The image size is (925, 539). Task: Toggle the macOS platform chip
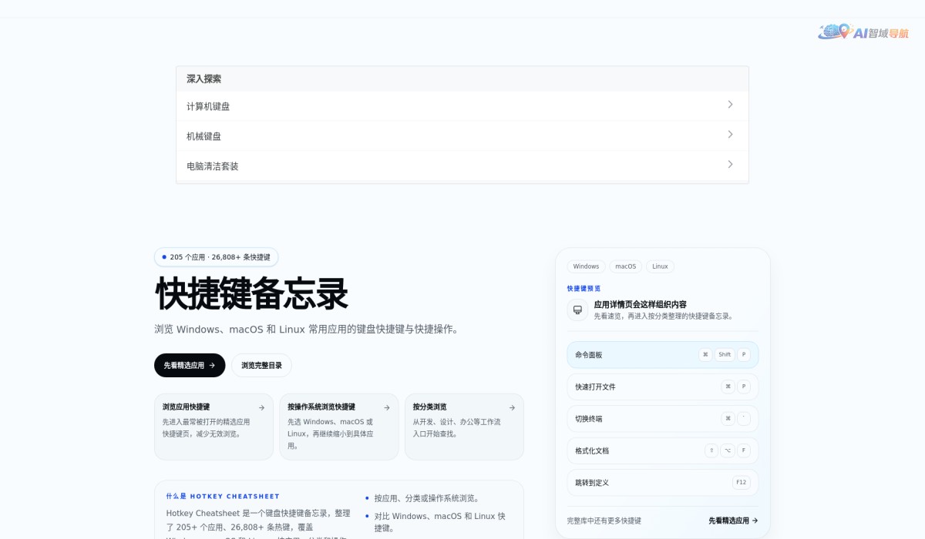pyautogui.click(x=625, y=266)
